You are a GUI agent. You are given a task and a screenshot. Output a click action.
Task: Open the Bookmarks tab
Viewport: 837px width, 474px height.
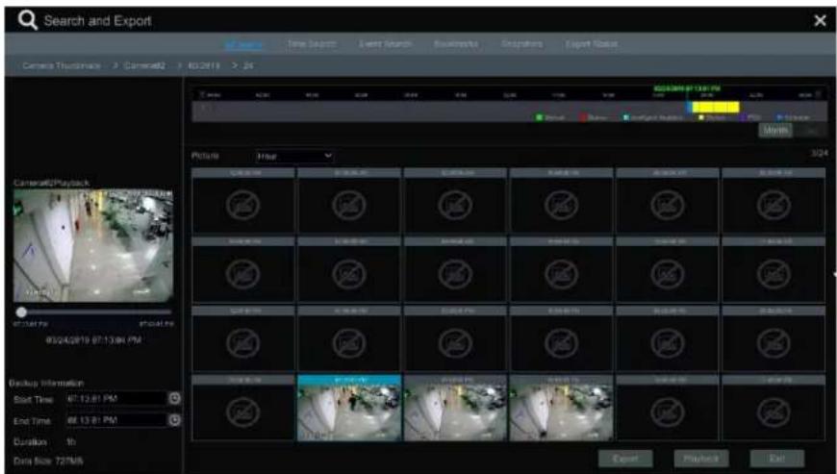tap(456, 44)
